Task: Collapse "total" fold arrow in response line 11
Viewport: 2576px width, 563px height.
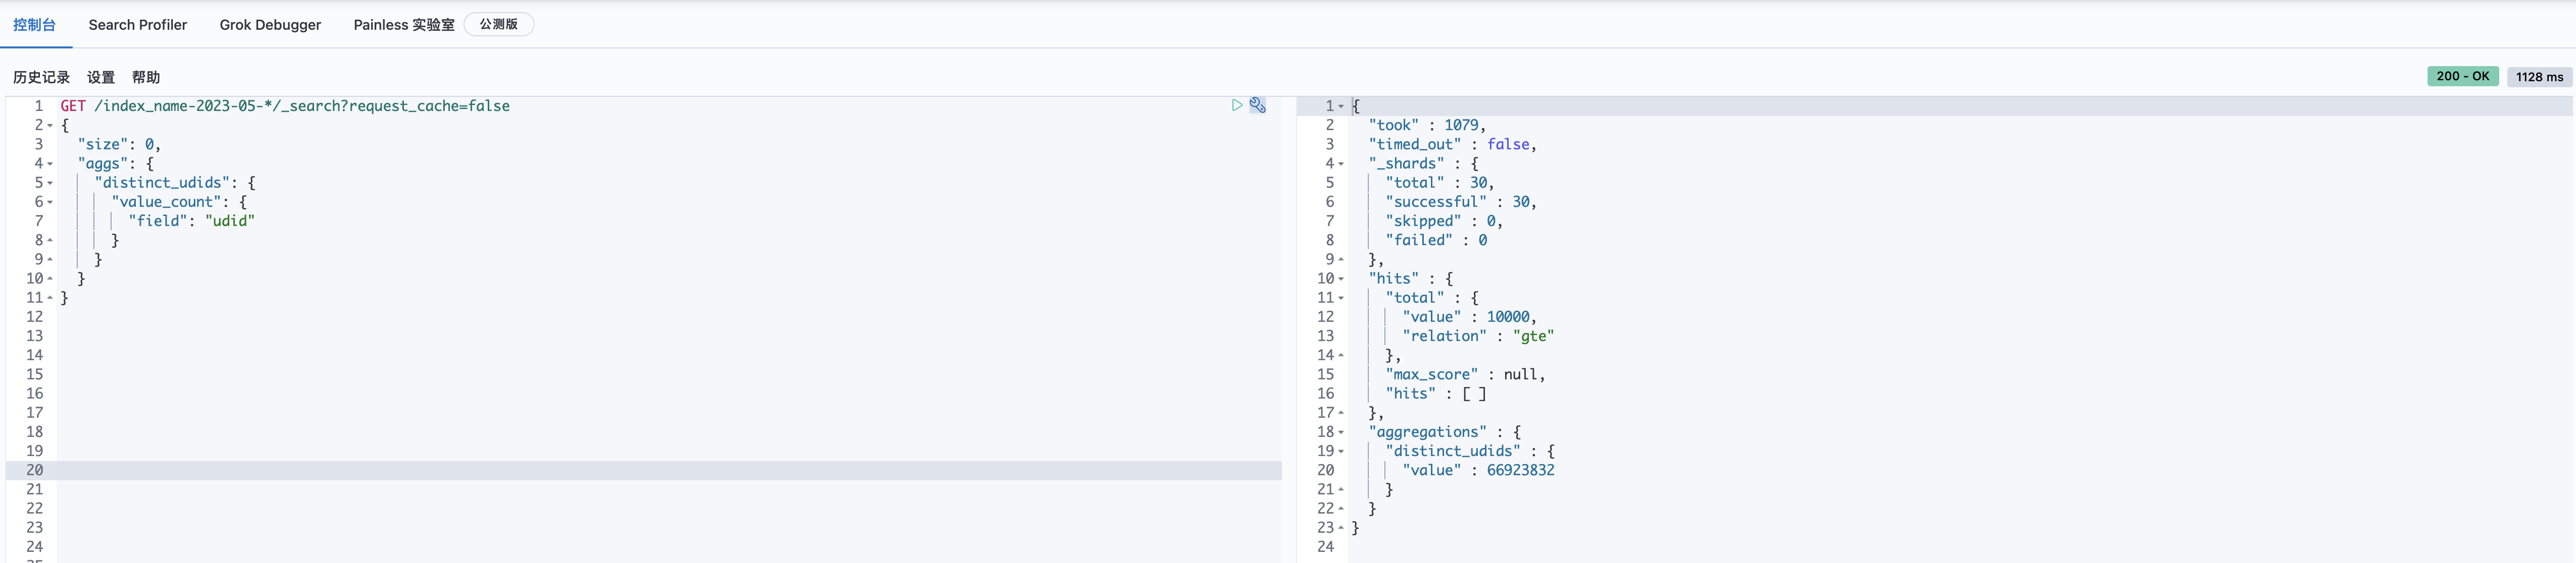Action: pyautogui.click(x=1341, y=298)
